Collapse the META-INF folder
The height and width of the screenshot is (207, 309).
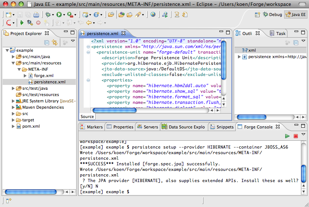click(x=19, y=70)
